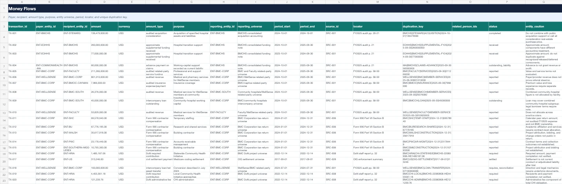Select the OIG settlement universe cell

255,162
